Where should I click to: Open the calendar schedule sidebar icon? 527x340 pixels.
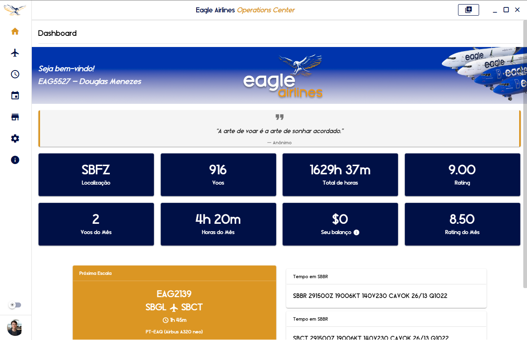tap(15, 96)
